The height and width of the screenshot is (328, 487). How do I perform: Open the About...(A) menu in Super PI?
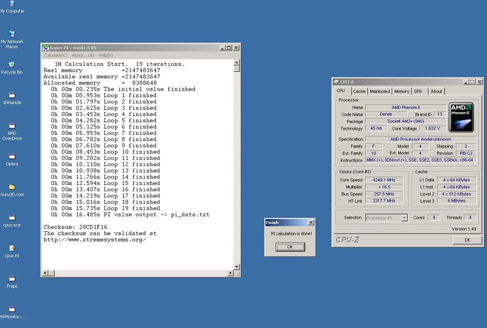[x=83, y=55]
